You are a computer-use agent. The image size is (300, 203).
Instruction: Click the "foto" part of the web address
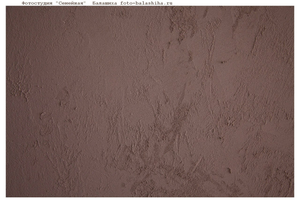pos(126,3)
